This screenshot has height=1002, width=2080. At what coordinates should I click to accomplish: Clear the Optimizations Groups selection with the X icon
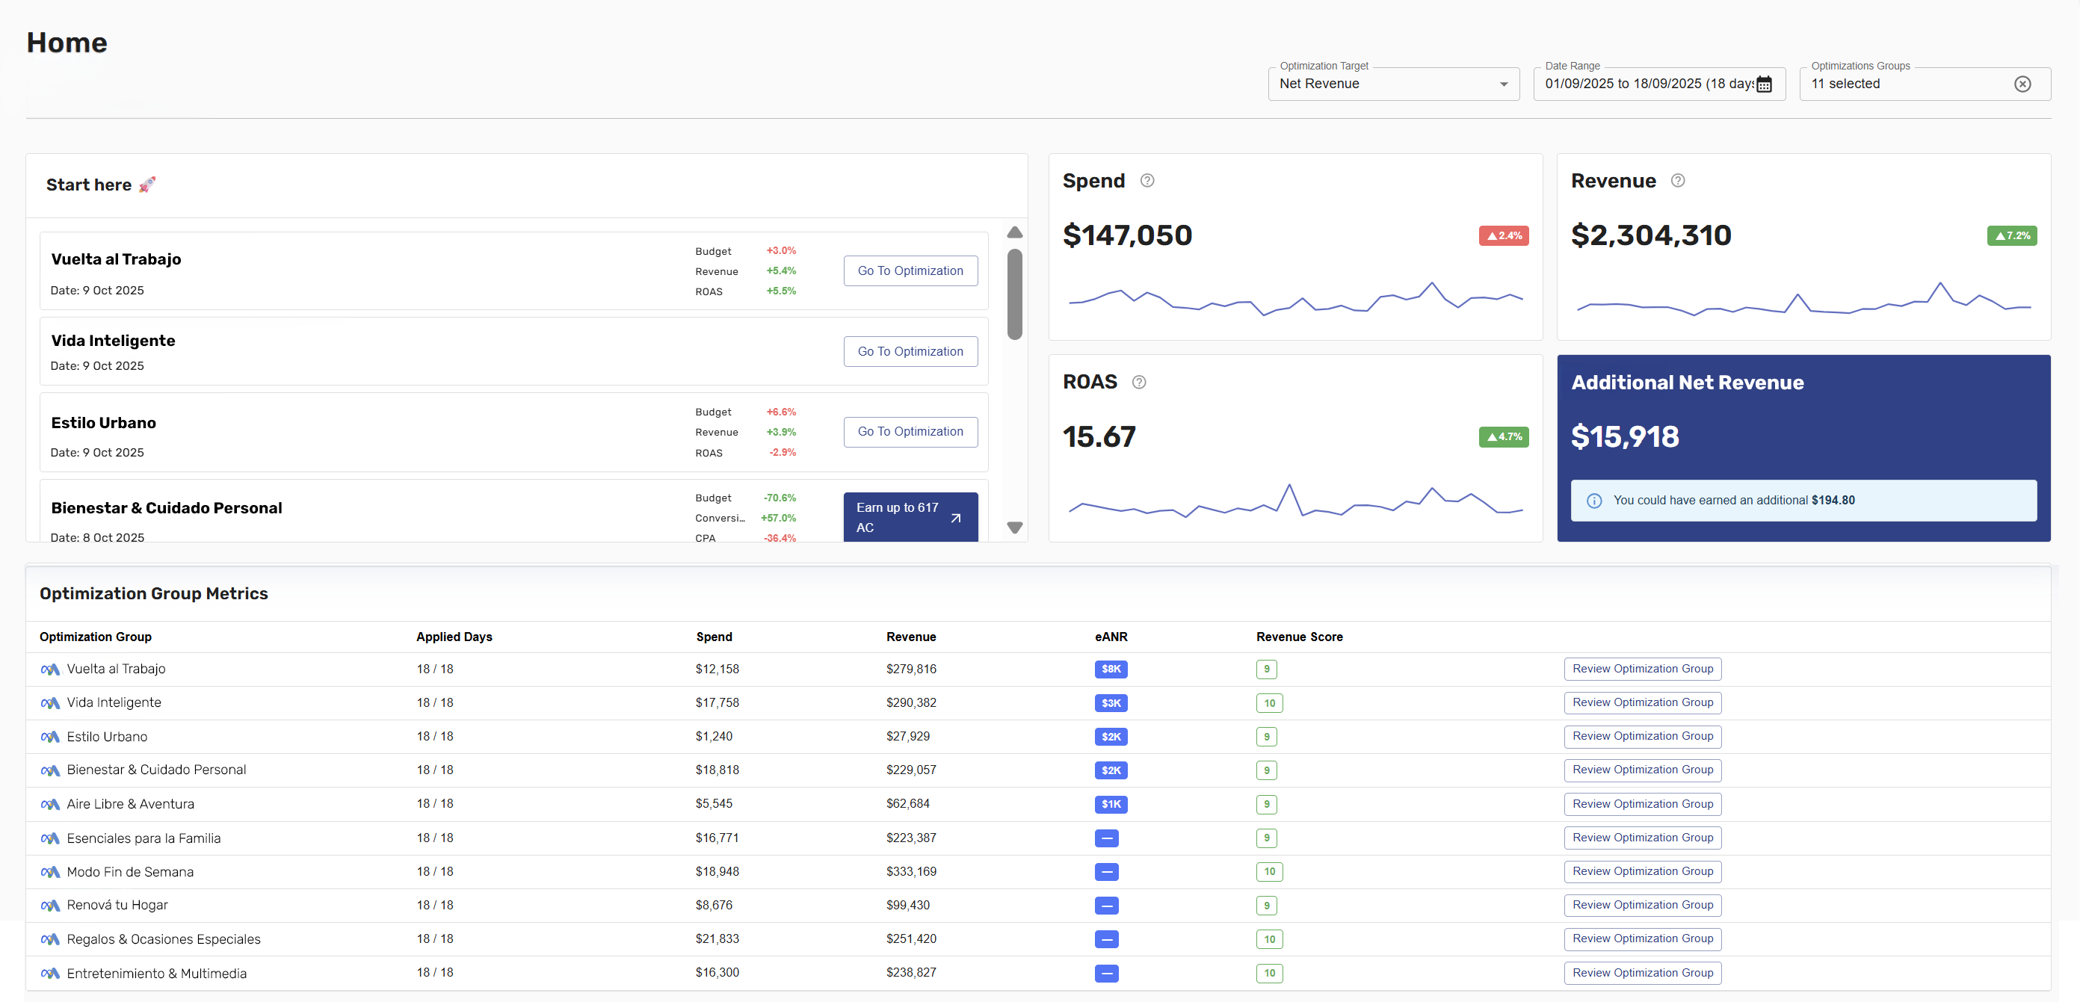[x=2022, y=84]
